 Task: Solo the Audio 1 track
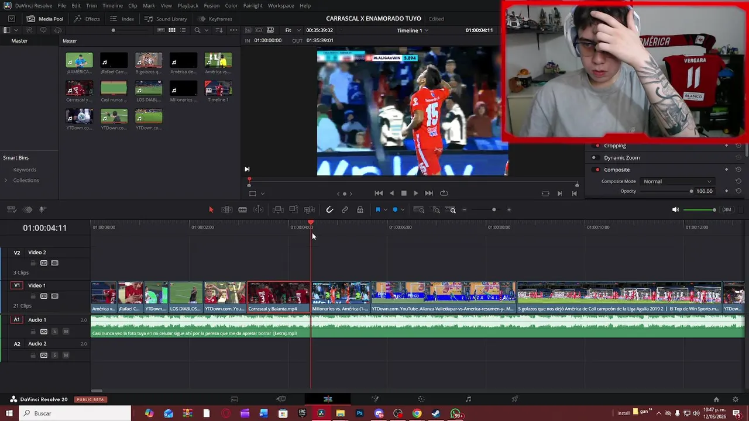55,332
